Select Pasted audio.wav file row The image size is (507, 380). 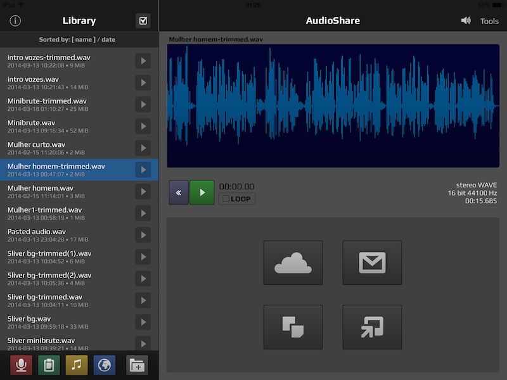coord(79,235)
